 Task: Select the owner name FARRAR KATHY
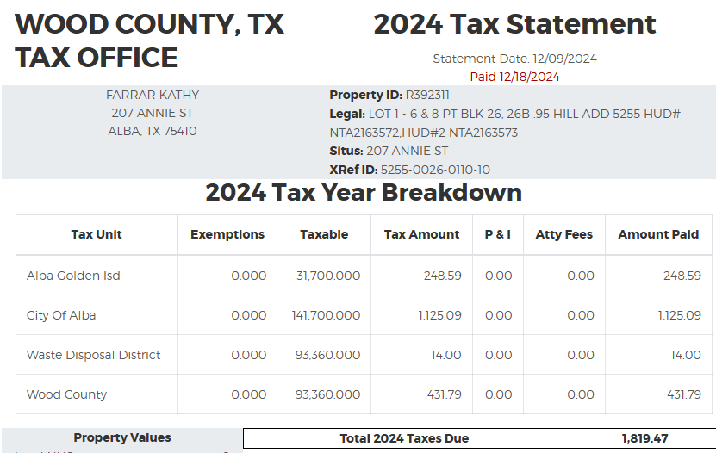153,95
